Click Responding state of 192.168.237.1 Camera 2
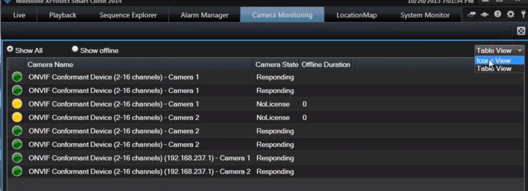The image size is (528, 191). coord(275,172)
